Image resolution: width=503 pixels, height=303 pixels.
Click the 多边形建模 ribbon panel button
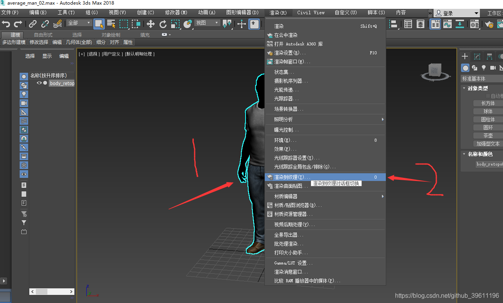[14, 42]
